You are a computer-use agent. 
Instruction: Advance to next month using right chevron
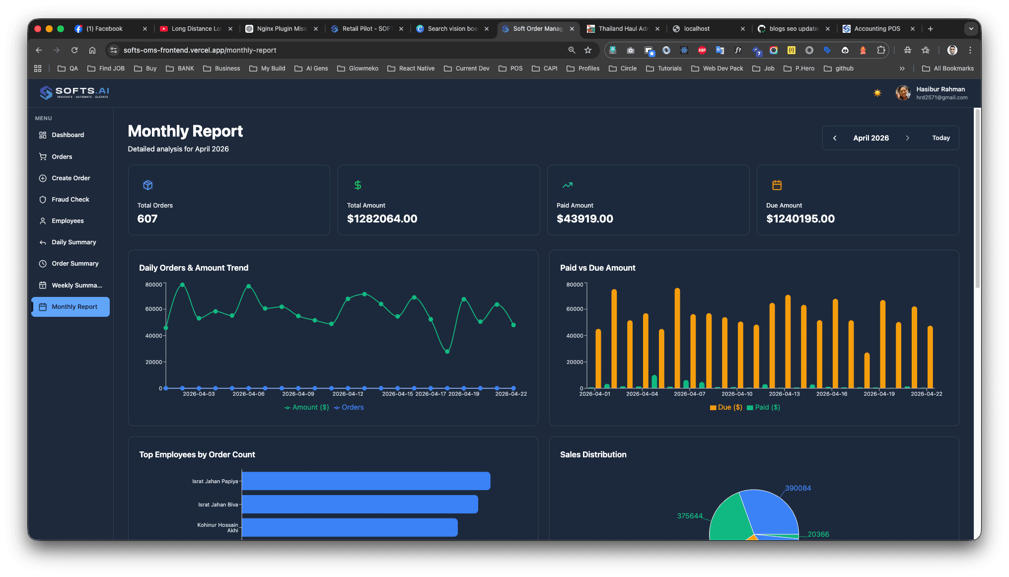coord(908,138)
